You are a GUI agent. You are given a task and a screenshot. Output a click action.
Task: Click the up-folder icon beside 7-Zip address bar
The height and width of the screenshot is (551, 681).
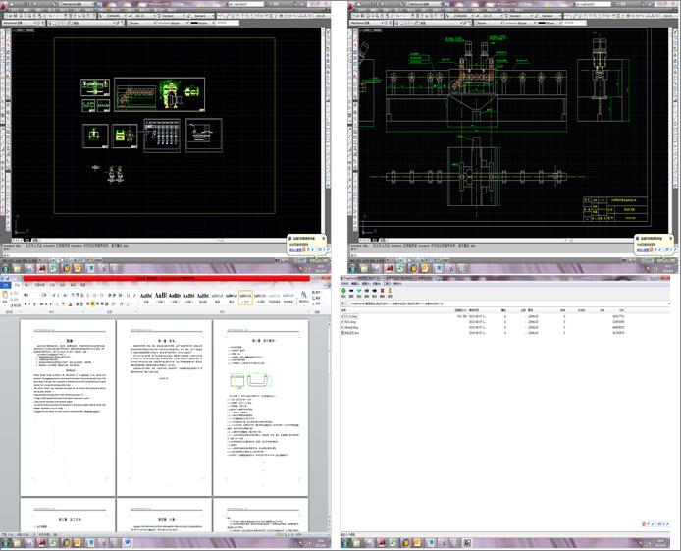click(x=343, y=303)
